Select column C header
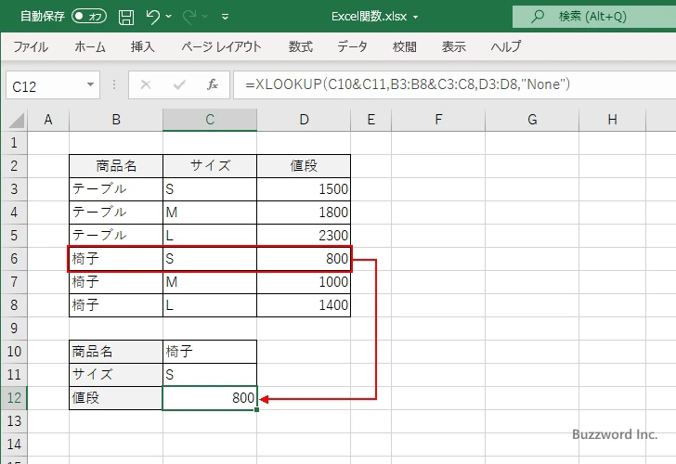The image size is (676, 464). [210, 120]
